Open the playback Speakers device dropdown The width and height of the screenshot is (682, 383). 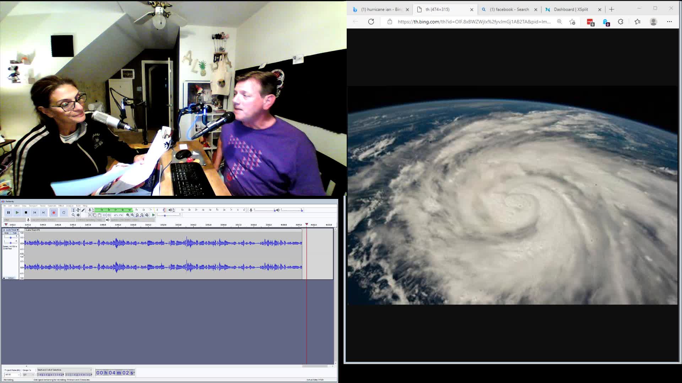point(132,220)
